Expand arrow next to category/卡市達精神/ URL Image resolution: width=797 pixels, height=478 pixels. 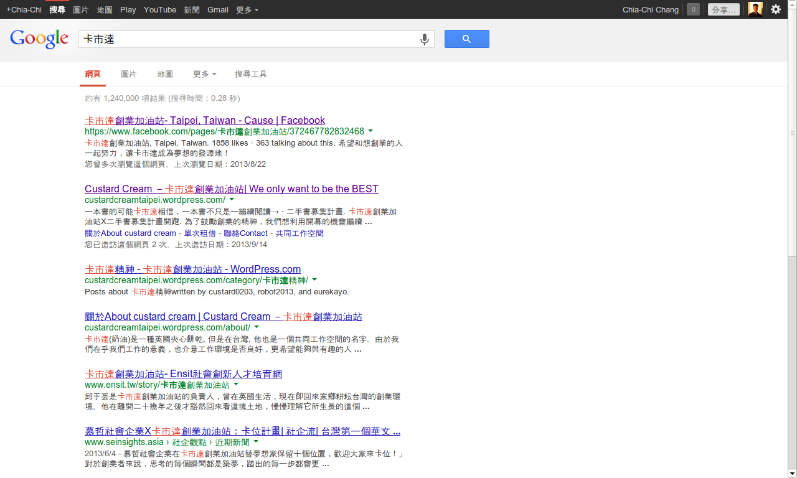tap(314, 280)
